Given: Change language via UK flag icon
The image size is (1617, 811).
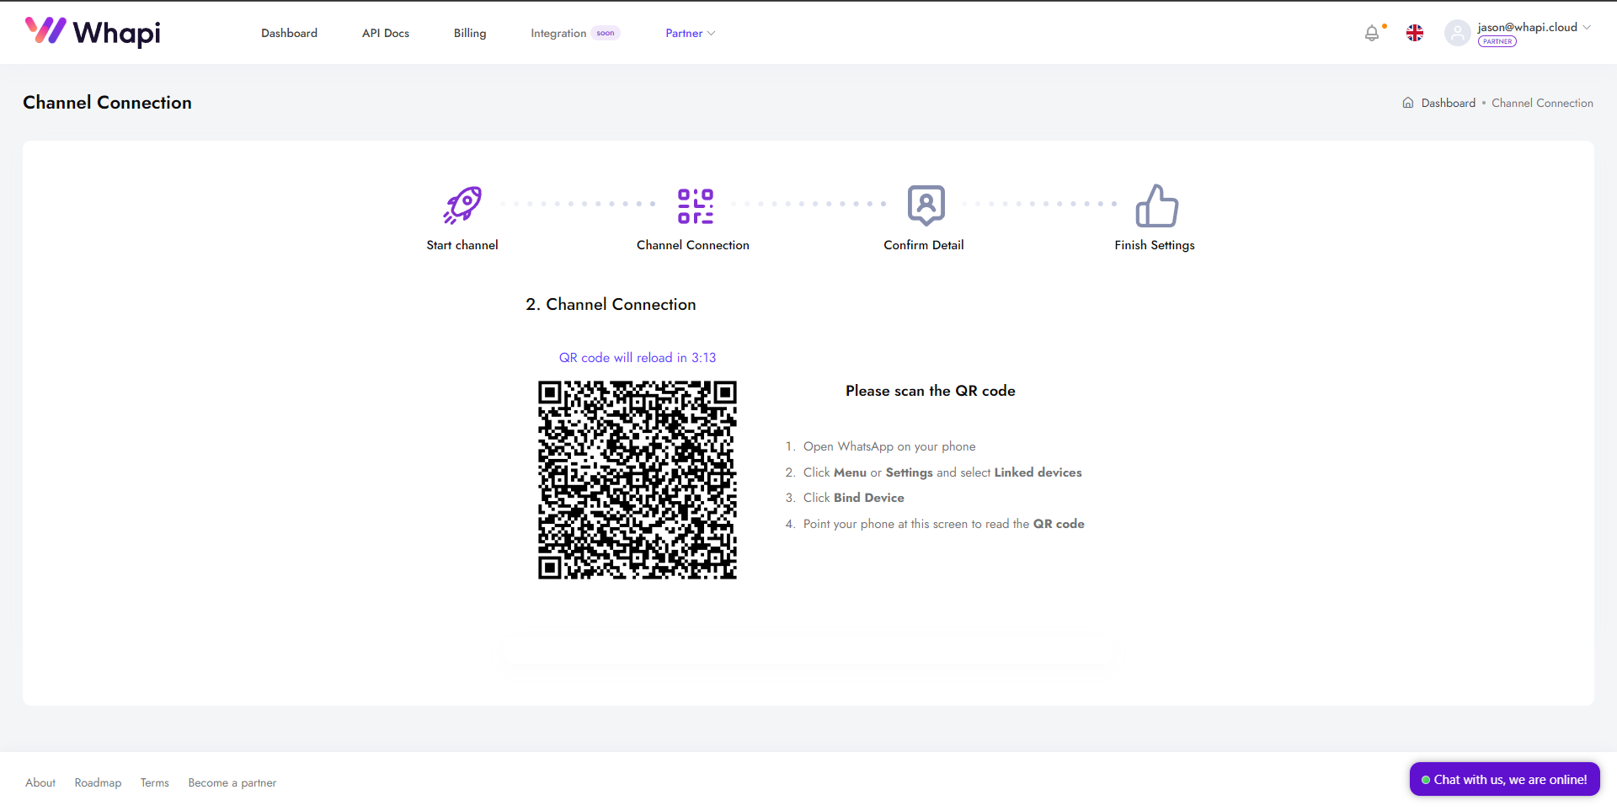Looking at the screenshot, I should click(x=1415, y=33).
